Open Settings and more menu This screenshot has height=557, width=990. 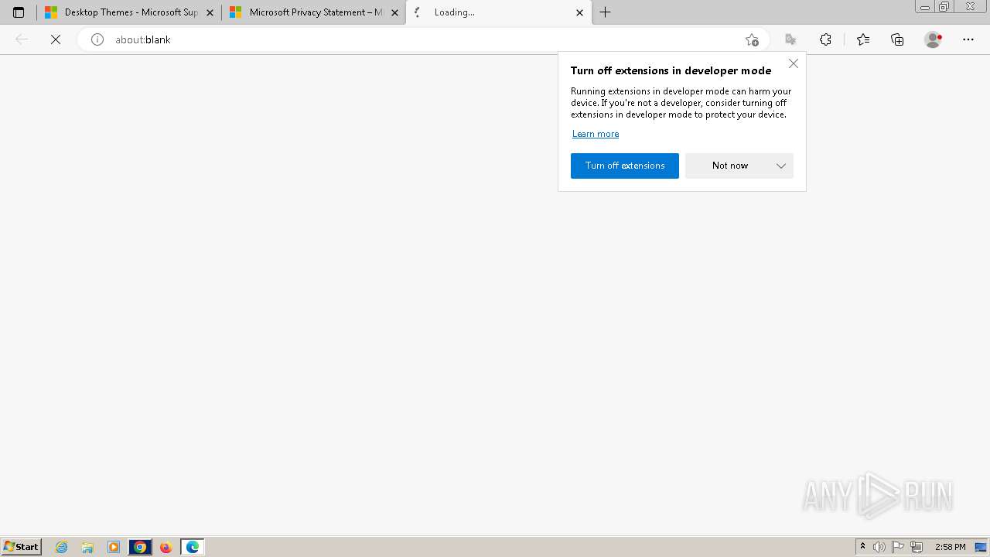point(968,39)
